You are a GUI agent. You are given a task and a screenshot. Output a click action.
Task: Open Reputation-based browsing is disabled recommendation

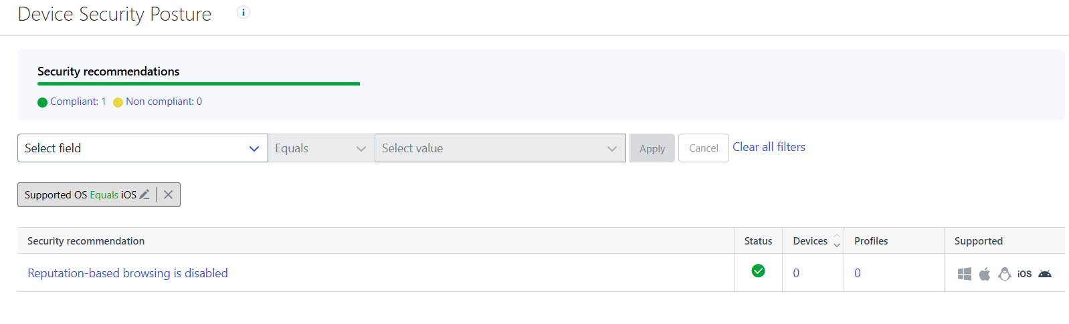[128, 273]
